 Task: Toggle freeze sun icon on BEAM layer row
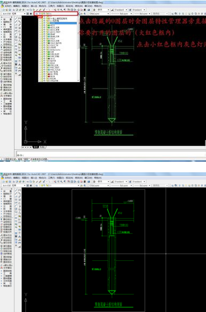point(42,34)
